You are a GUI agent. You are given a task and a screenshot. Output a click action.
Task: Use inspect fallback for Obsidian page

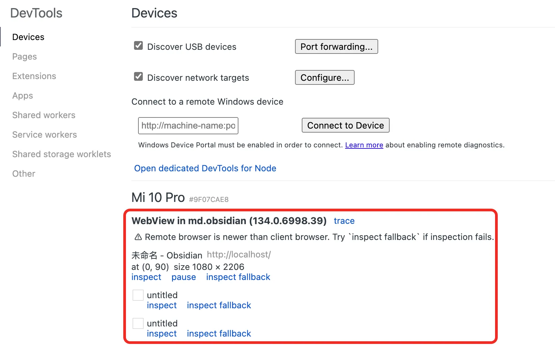click(x=238, y=277)
